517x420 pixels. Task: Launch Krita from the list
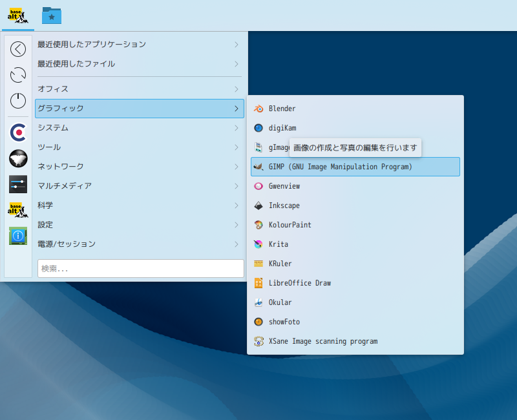click(x=355, y=244)
